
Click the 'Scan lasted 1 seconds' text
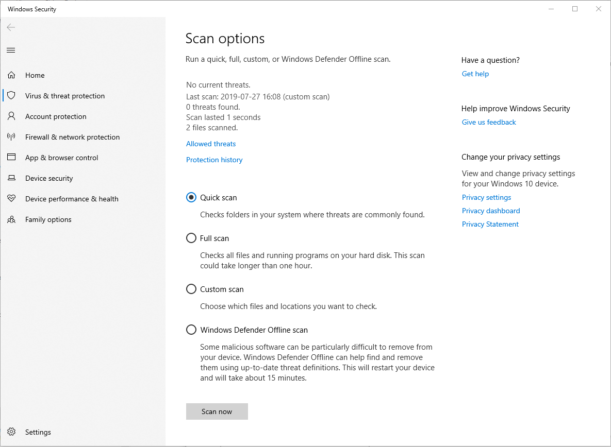click(x=223, y=117)
